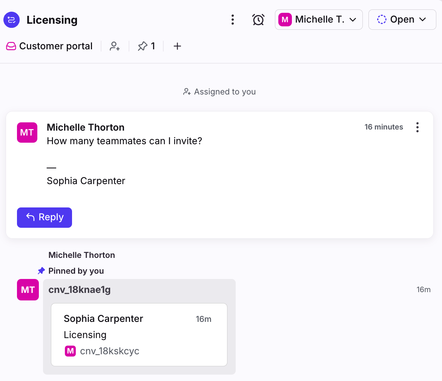442x381 pixels.
Task: Open the conversation options three-dot menu
Action: (x=233, y=20)
